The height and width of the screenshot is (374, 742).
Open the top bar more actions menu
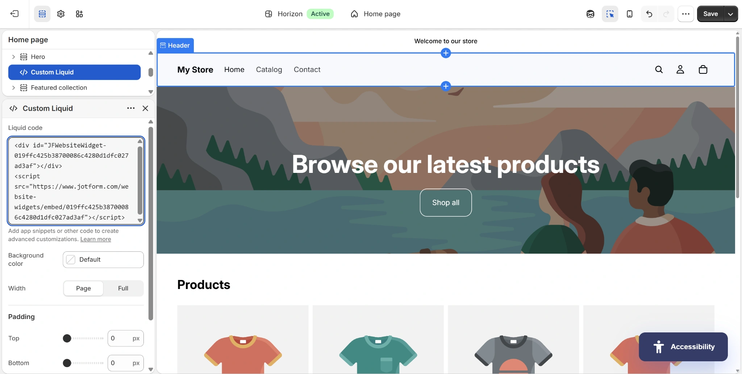(686, 14)
